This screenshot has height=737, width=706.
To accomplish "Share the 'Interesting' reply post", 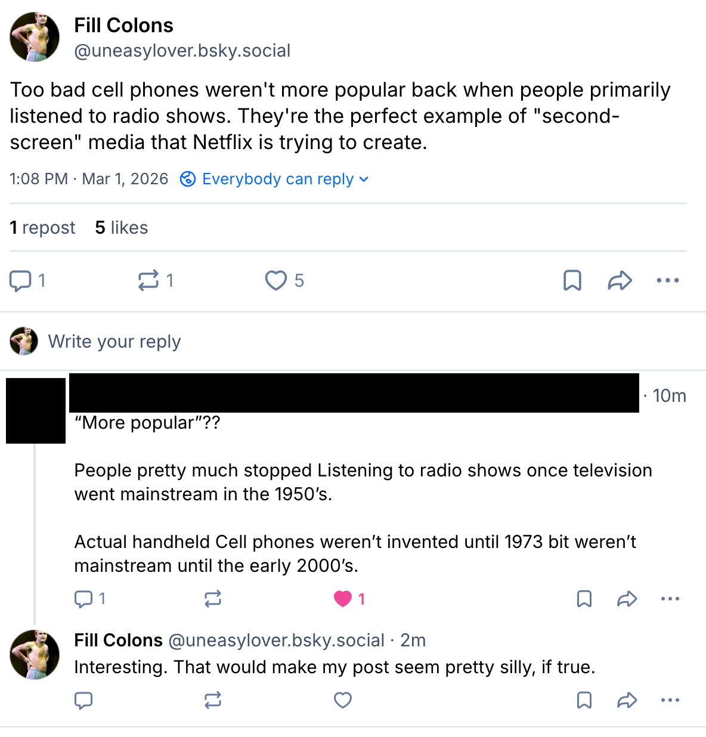I will (x=627, y=700).
